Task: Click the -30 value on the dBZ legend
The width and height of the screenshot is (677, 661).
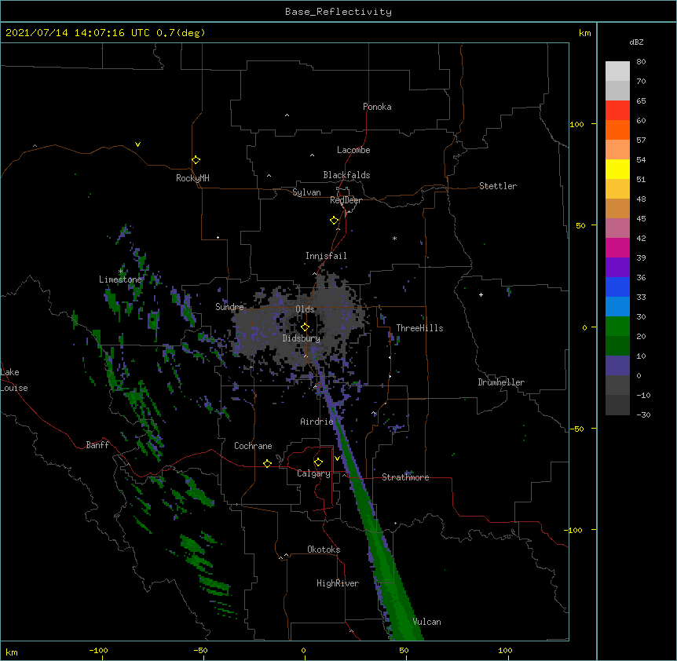Action: (x=643, y=414)
